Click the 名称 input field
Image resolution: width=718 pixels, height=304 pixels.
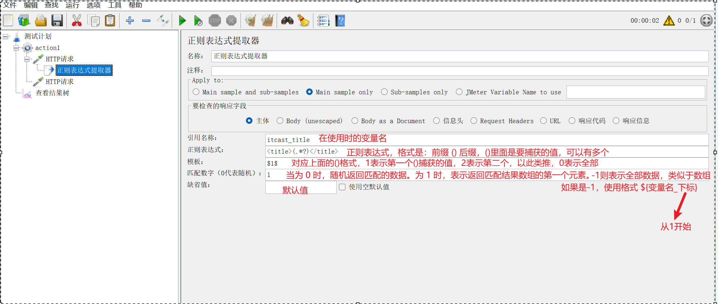coord(459,56)
